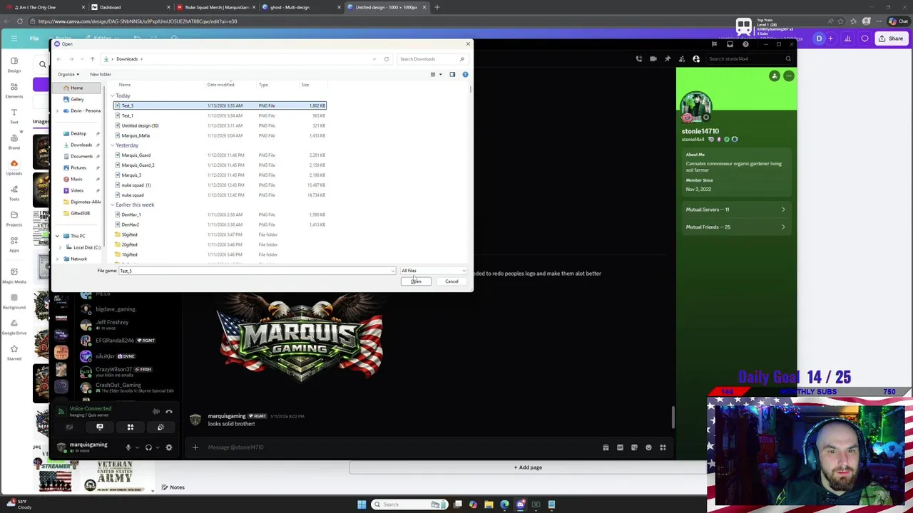The height and width of the screenshot is (513, 913).
Task: Collapse Earlier this week group
Action: coord(112,205)
